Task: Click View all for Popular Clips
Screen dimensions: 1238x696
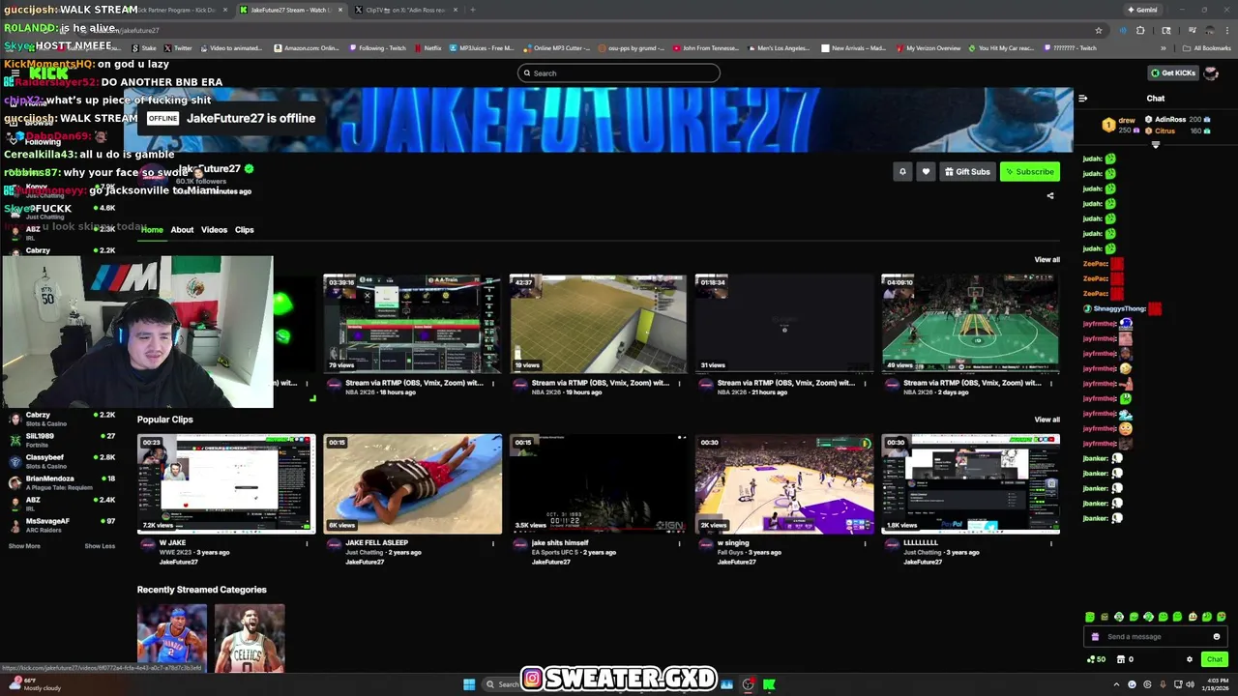Action: 1046,420
